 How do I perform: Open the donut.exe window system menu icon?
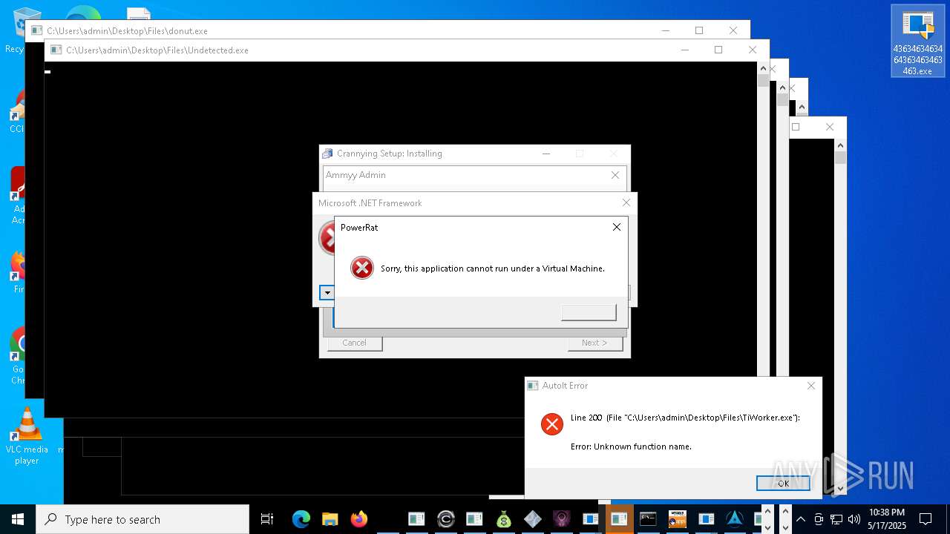coord(36,31)
